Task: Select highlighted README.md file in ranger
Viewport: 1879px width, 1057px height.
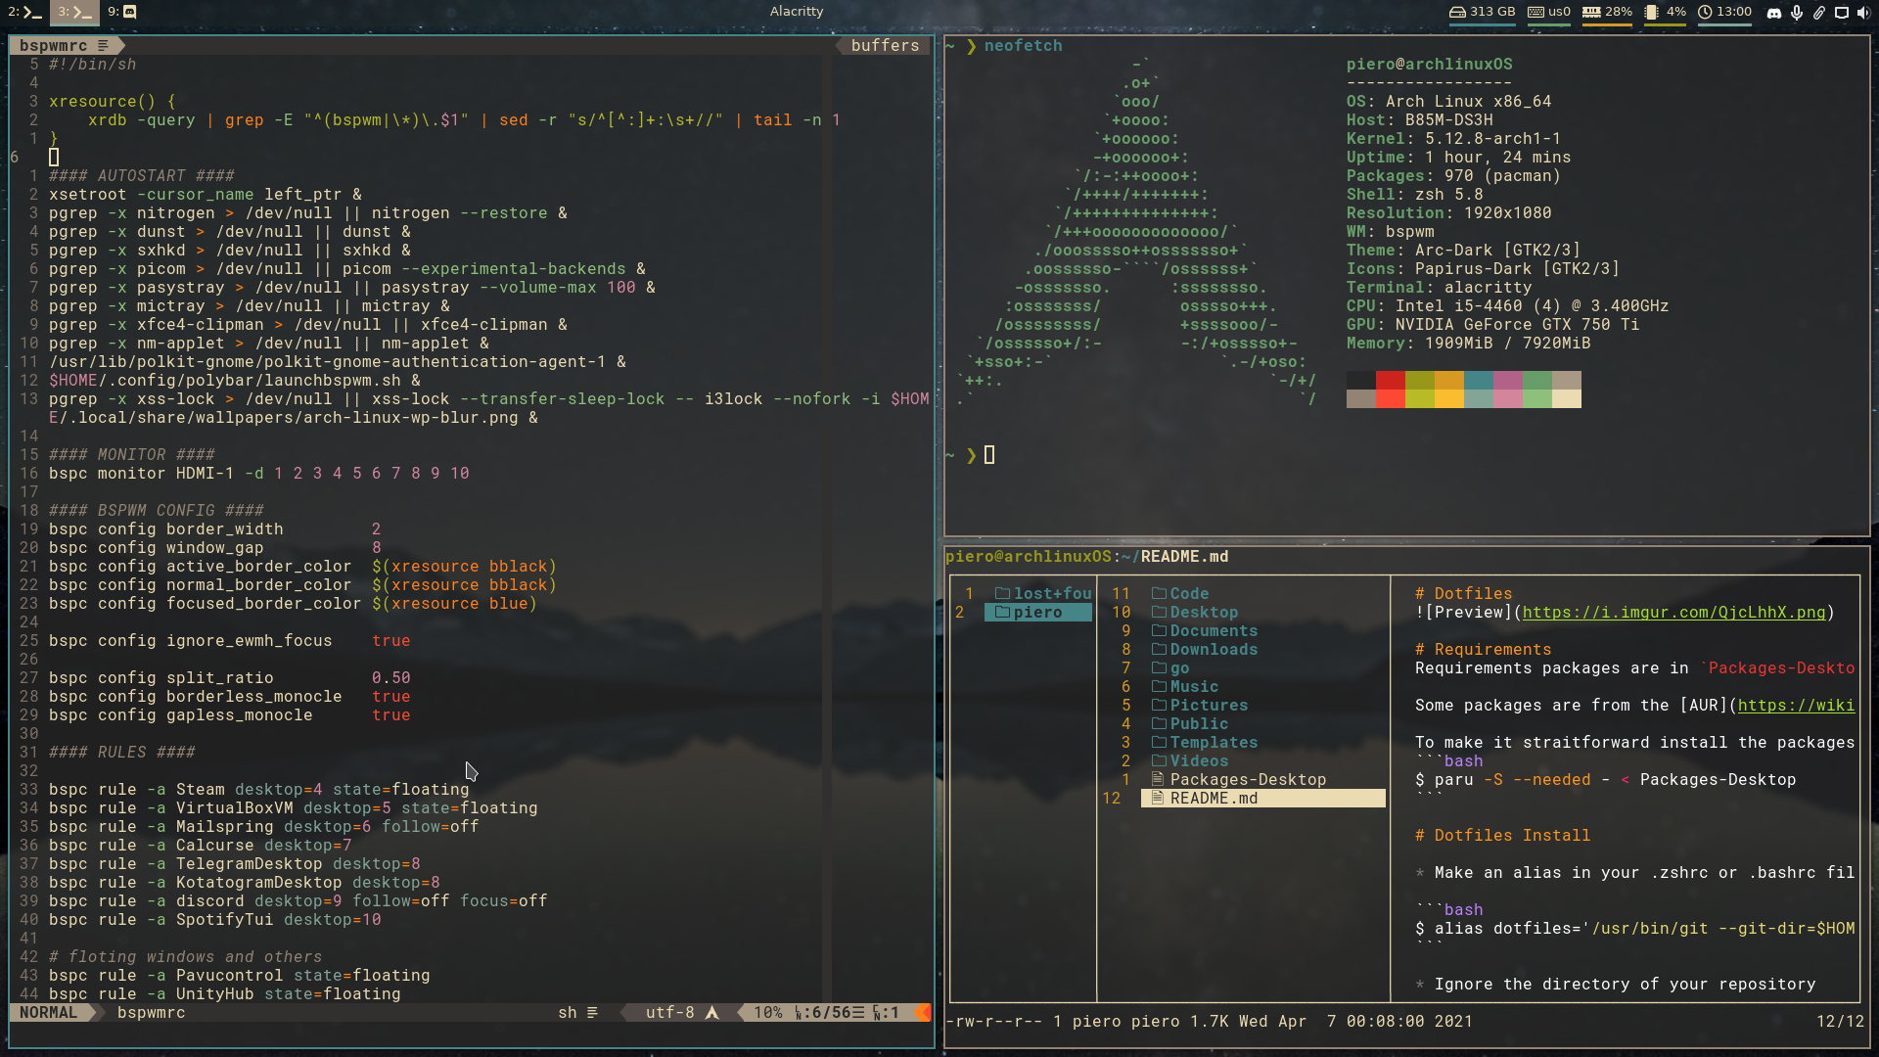Action: 1262,798
